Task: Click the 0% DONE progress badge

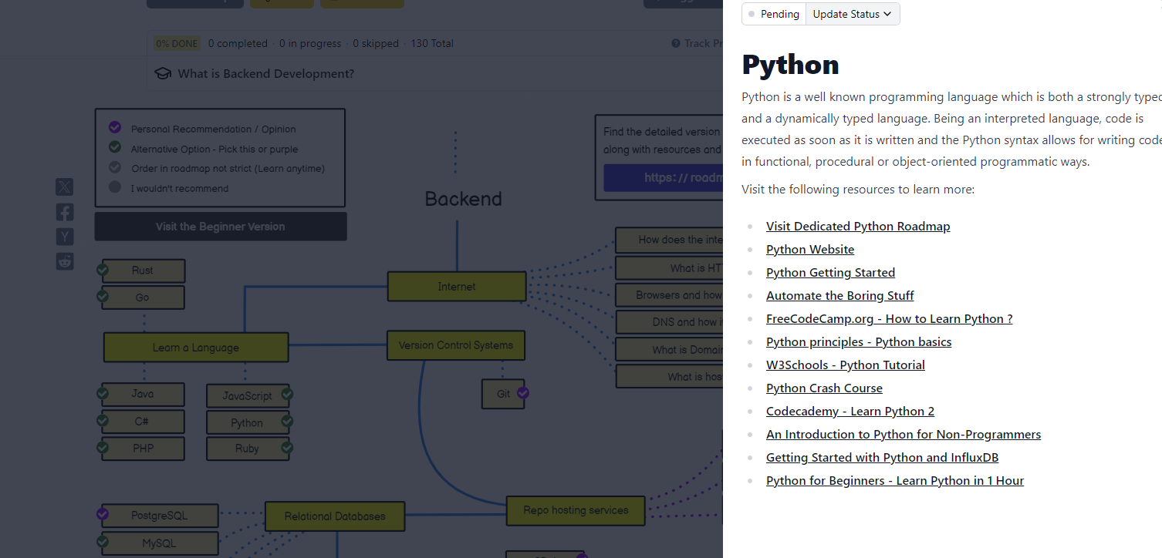Action: [x=177, y=44]
